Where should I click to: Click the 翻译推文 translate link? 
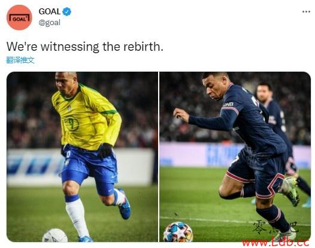tap(20, 60)
